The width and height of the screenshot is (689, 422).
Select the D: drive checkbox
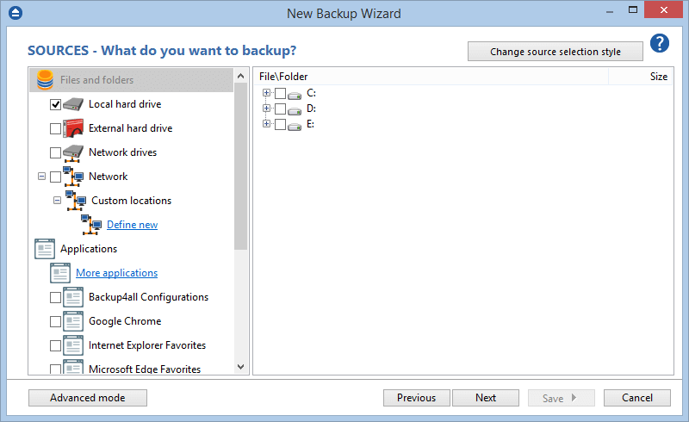[x=281, y=109]
